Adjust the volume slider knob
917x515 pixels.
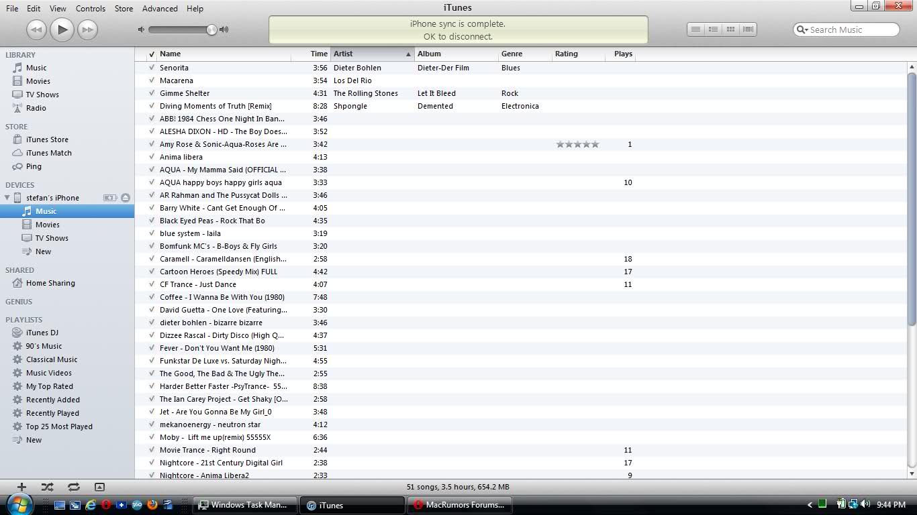[211, 30]
